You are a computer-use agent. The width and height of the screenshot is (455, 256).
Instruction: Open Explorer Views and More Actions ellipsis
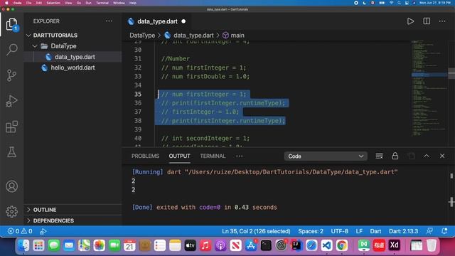(109, 21)
